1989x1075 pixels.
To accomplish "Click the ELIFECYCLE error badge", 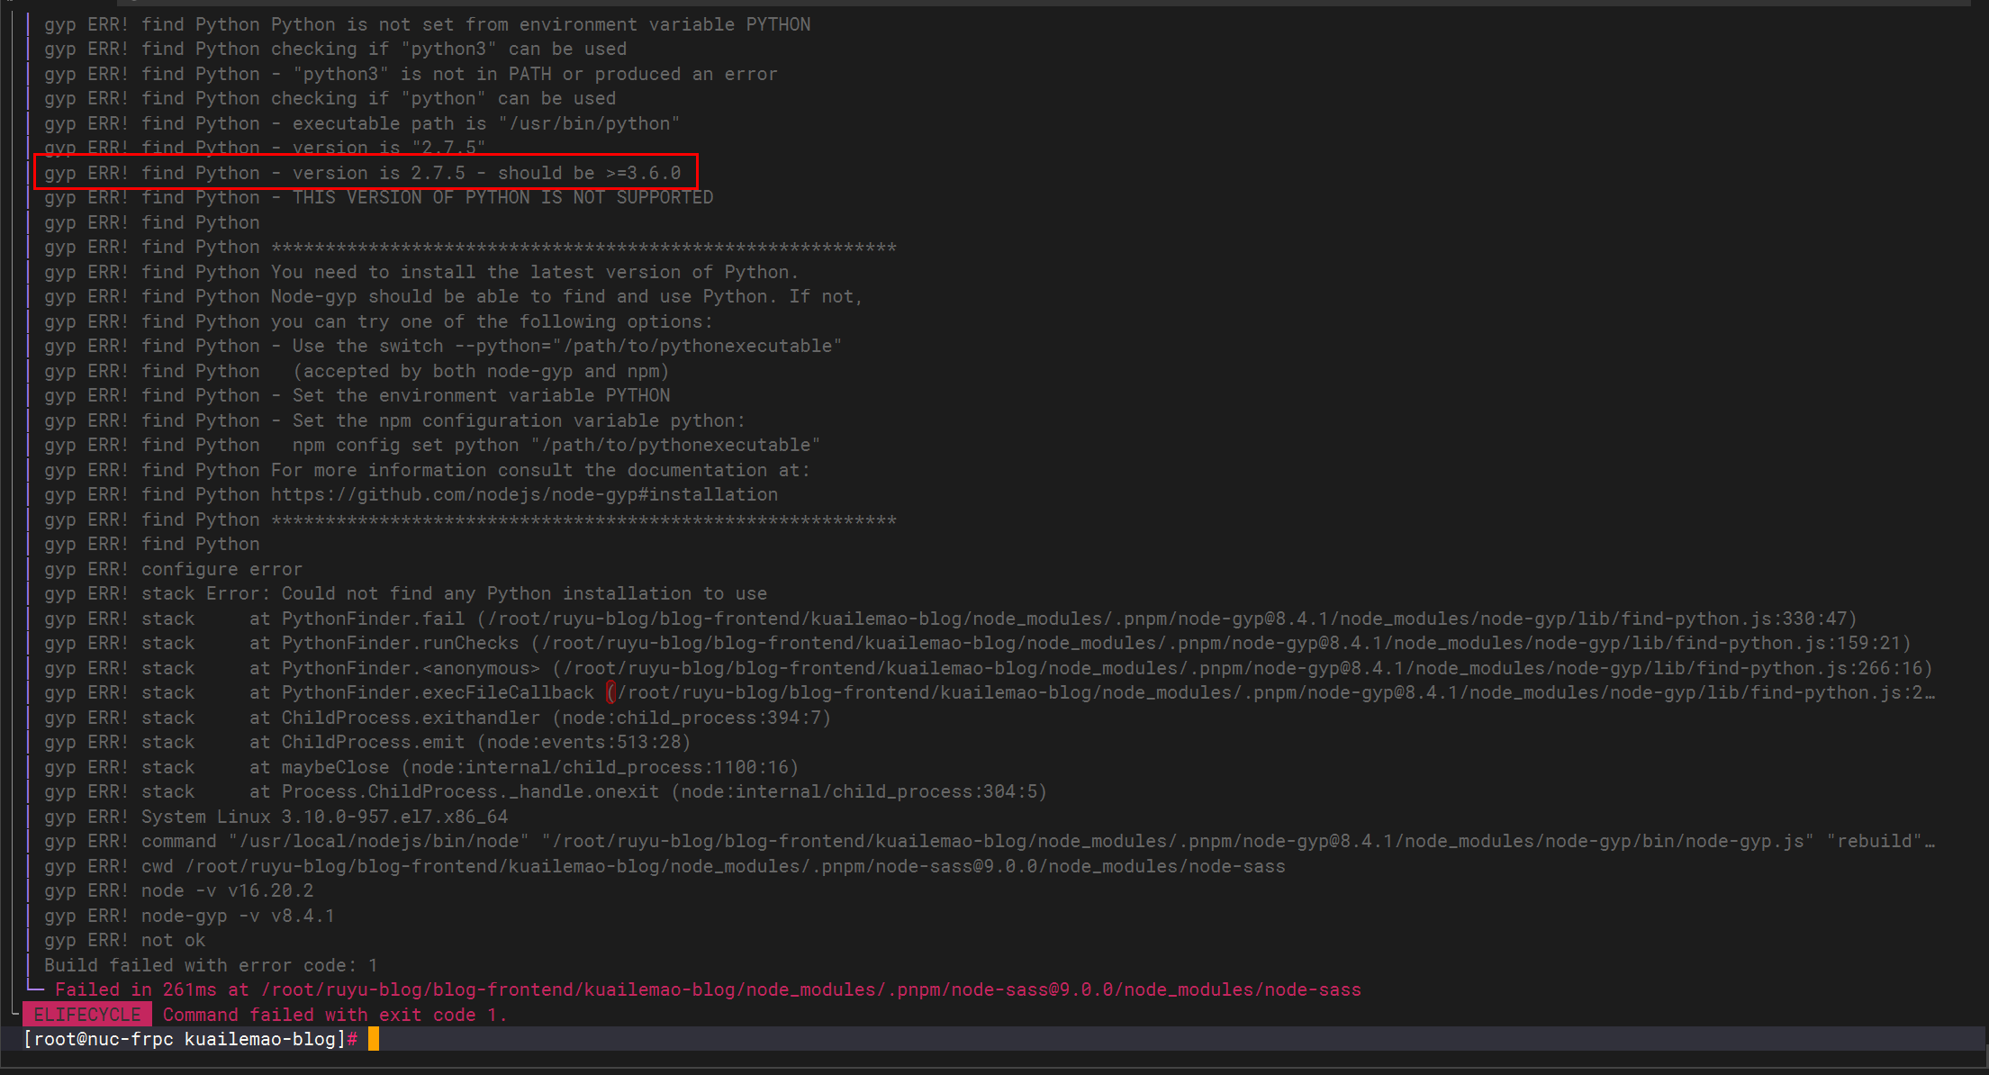I will click(87, 1015).
